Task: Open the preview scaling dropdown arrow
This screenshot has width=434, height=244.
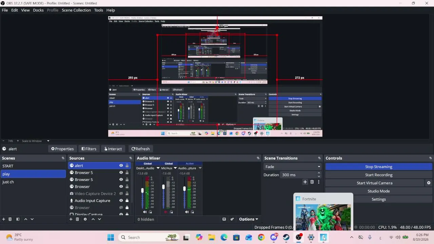Action: coord(48,141)
